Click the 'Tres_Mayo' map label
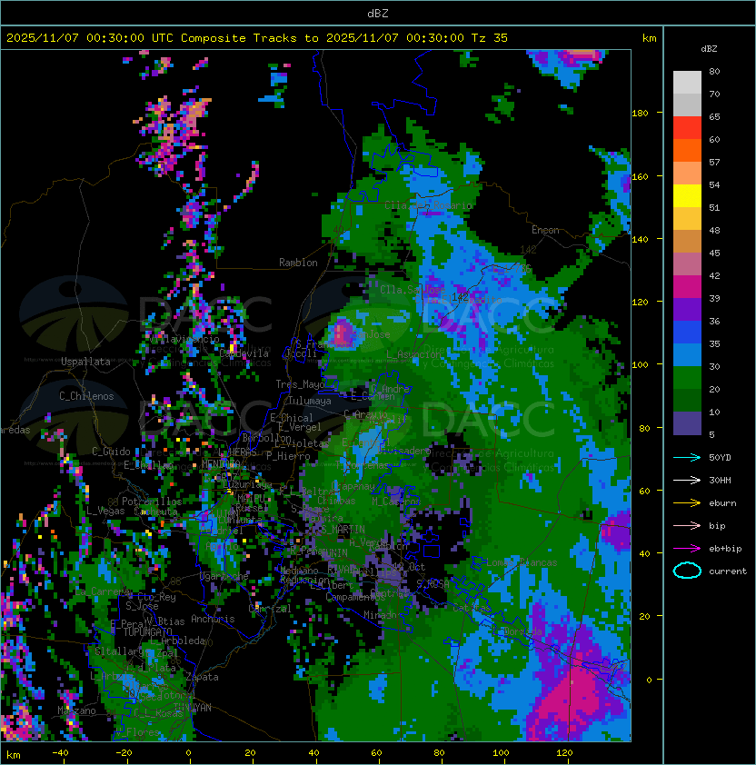Image resolution: width=756 pixels, height=765 pixels. [x=300, y=384]
